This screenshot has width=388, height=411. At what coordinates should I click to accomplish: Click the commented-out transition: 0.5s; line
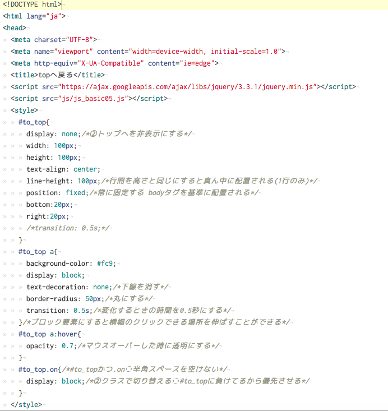68,228
